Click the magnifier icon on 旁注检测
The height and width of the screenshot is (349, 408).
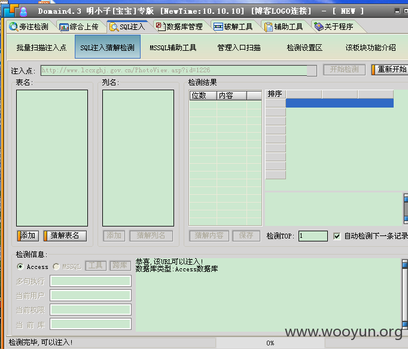(13, 26)
